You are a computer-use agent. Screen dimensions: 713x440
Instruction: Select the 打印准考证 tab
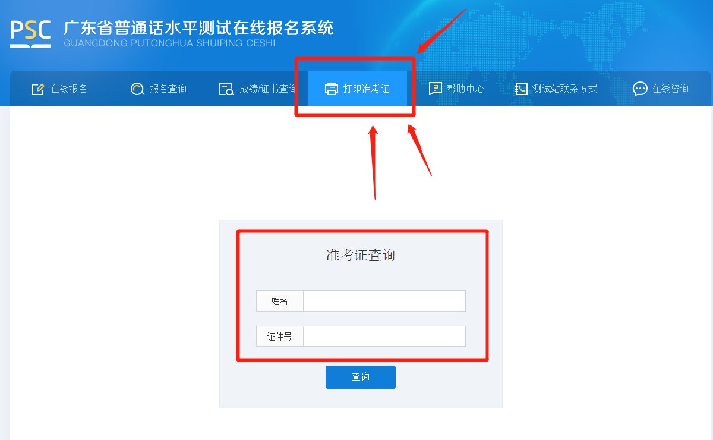pos(357,89)
